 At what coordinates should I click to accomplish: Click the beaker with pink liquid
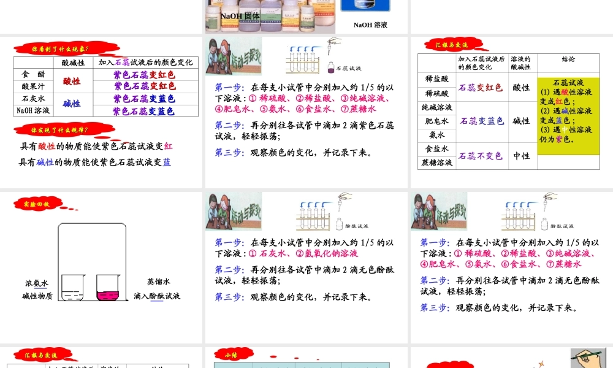[x=107, y=288]
